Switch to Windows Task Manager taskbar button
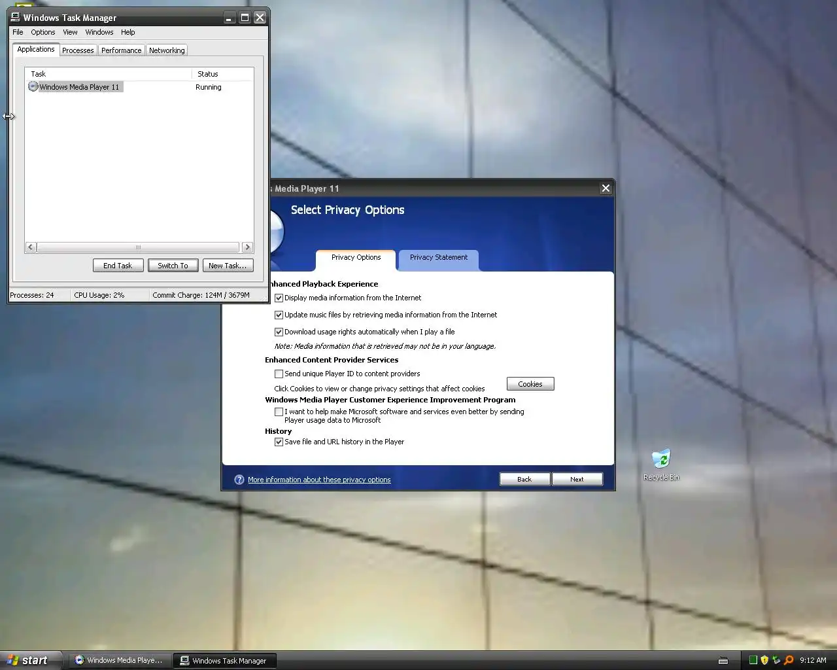This screenshot has height=670, width=837. pos(224,660)
